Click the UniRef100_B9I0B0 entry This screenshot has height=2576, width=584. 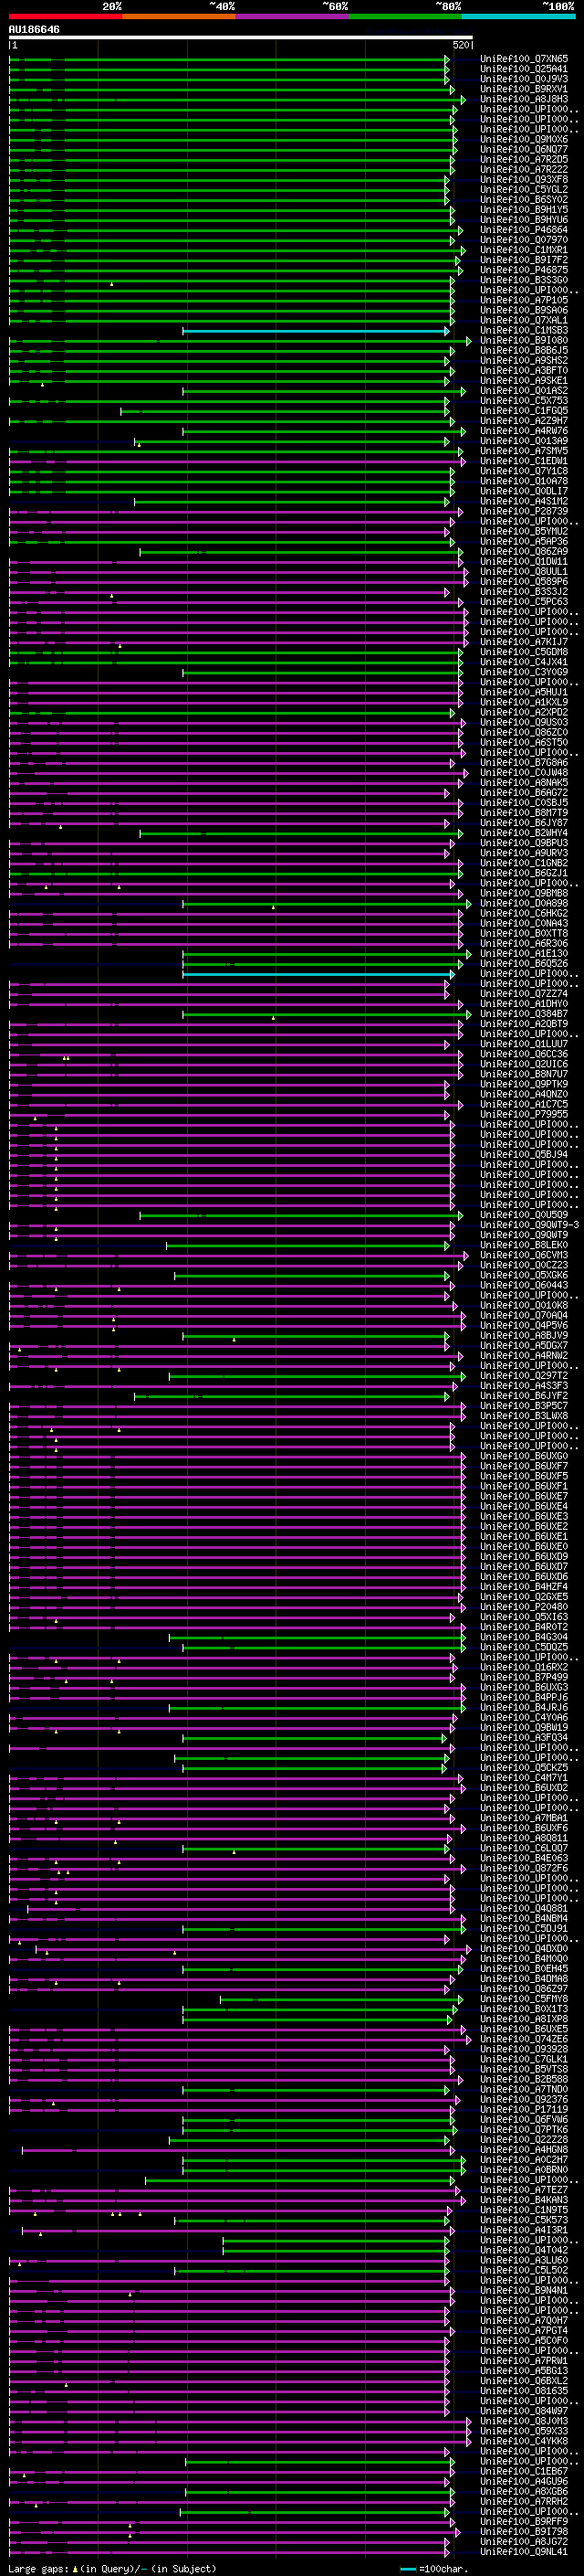click(x=524, y=341)
